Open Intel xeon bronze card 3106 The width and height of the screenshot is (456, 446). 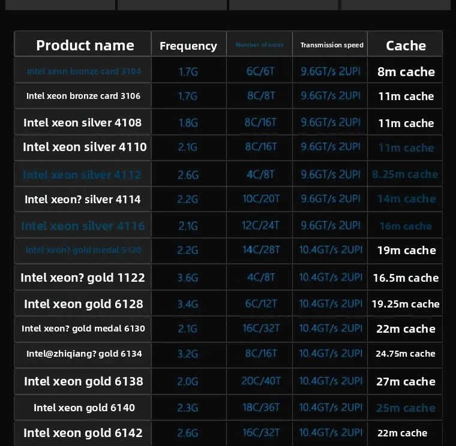tap(83, 96)
